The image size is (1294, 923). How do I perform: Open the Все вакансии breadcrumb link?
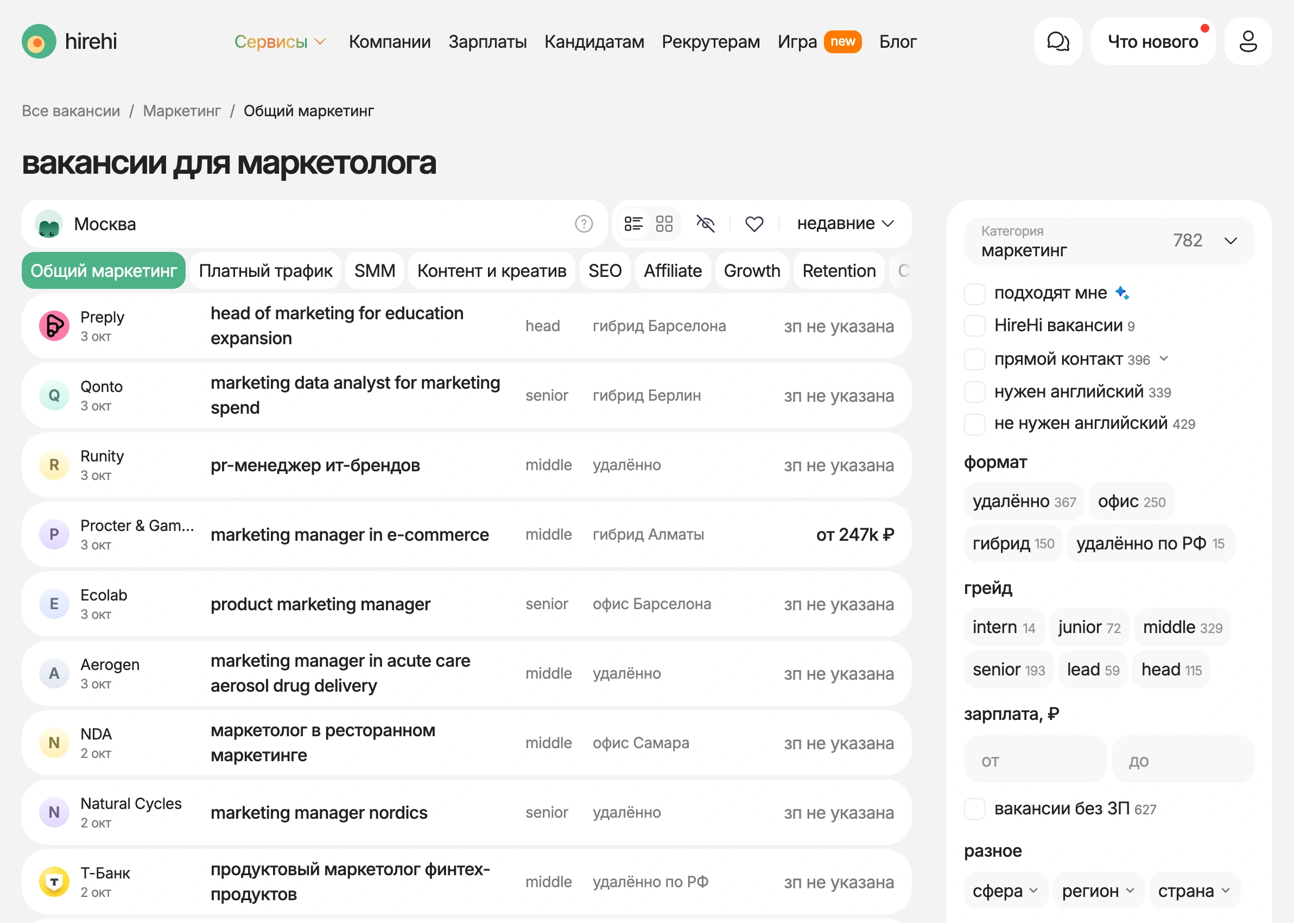[x=71, y=111]
